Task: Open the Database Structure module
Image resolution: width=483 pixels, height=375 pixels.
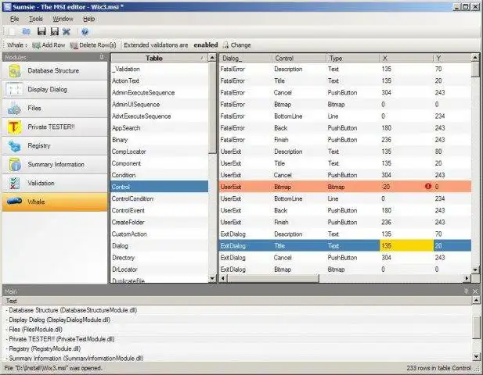Action: coord(55,70)
